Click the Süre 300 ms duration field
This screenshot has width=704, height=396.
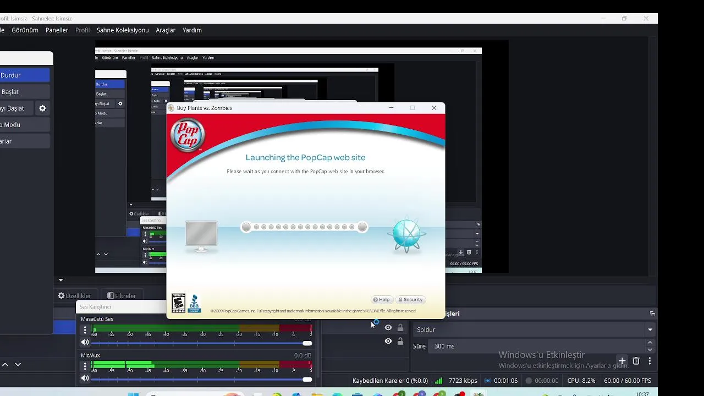click(x=536, y=346)
